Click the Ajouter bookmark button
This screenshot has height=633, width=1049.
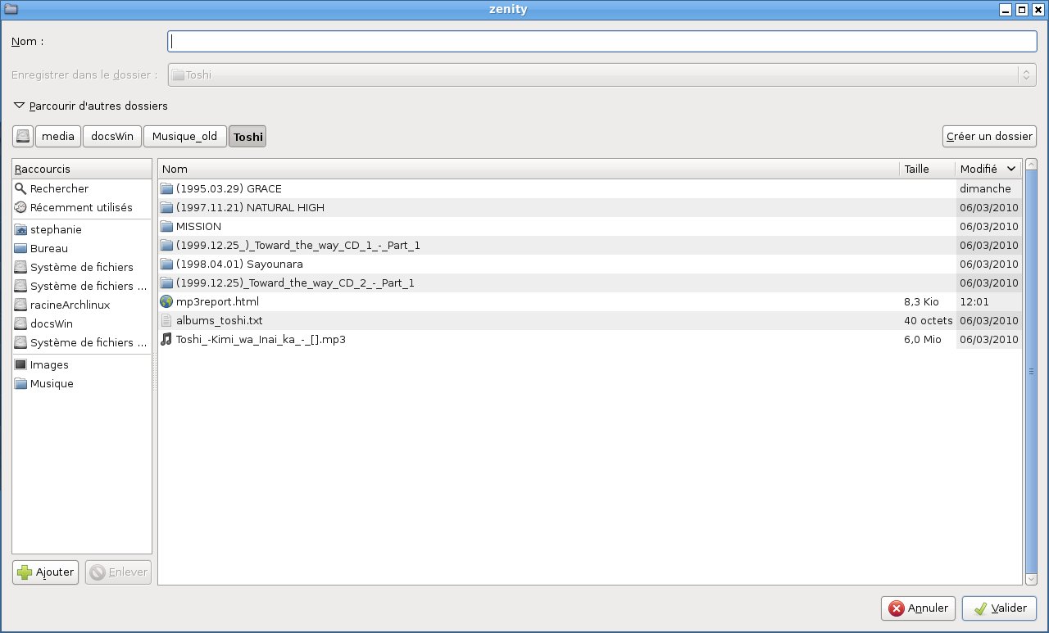click(x=46, y=572)
